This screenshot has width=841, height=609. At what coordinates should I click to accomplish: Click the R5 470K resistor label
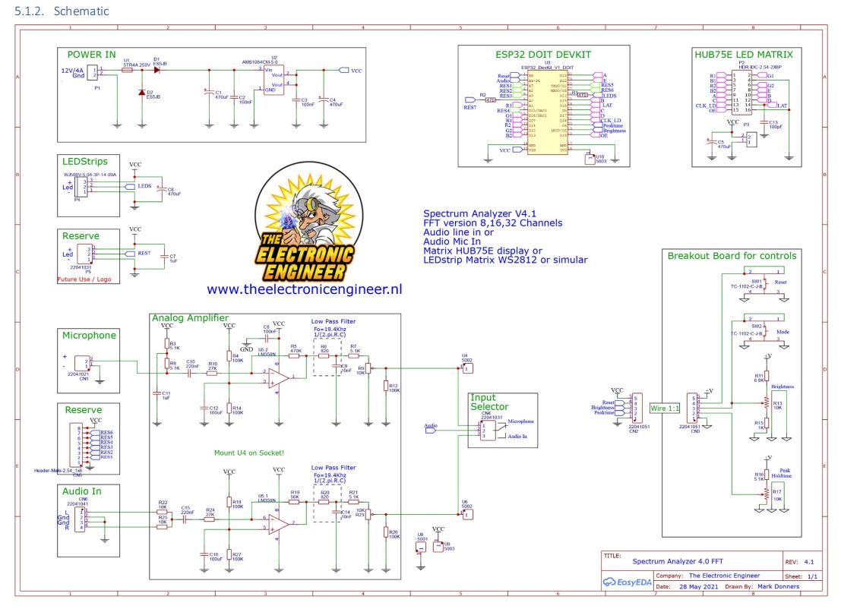tap(296, 349)
